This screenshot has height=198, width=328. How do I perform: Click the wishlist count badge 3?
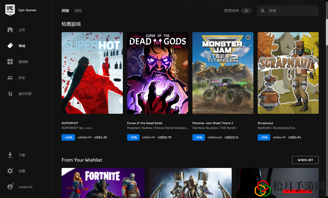coord(246,11)
